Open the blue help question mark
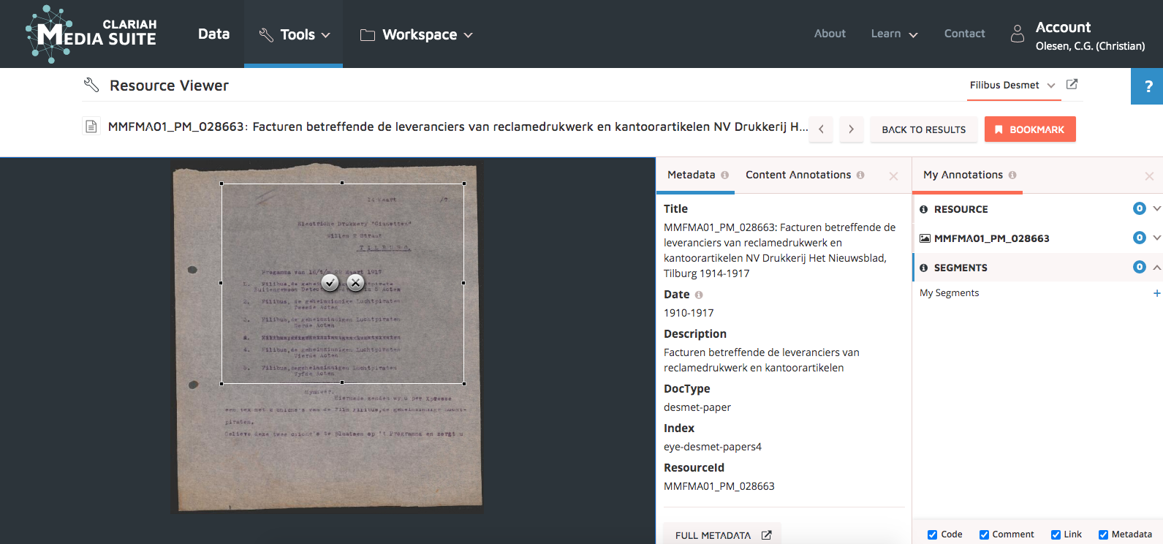This screenshot has height=544, width=1163. pos(1148,86)
